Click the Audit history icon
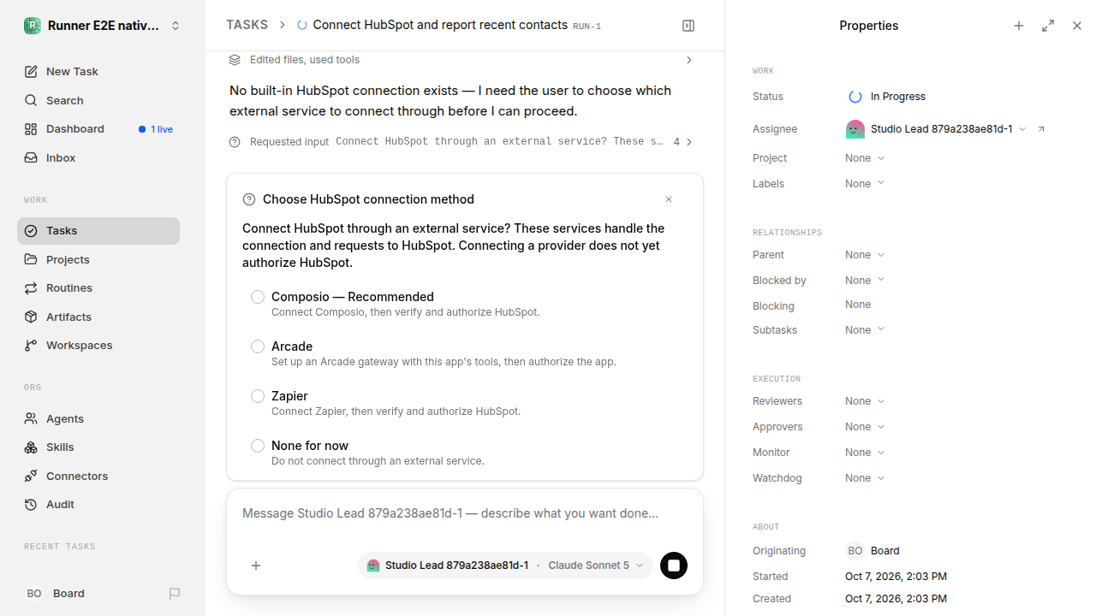The height and width of the screenshot is (616, 1096). (31, 504)
